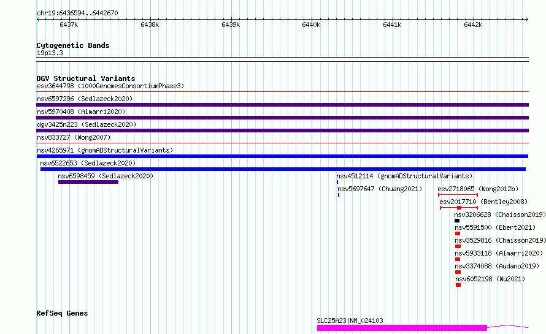Click the nsv5970408 (Almarri2020) label
This screenshot has width=546, height=334.
coord(81,112)
